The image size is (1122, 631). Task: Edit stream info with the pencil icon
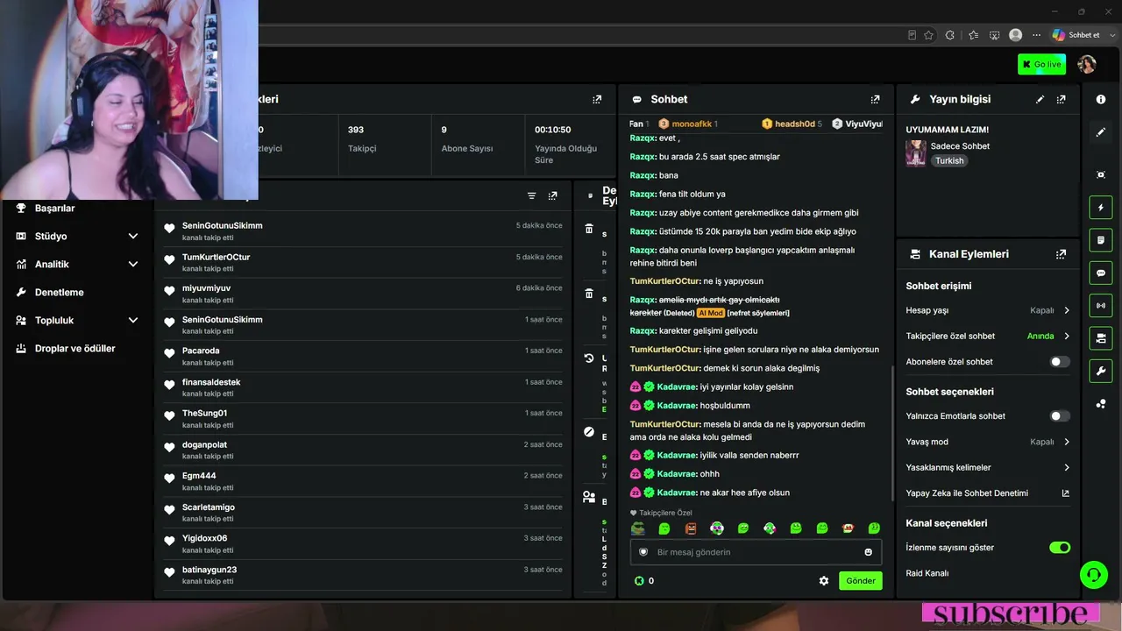click(1040, 99)
